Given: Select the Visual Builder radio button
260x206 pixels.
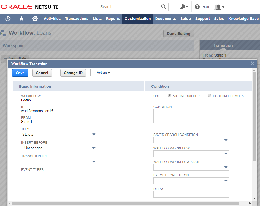Looking at the screenshot, I should coord(169,96).
